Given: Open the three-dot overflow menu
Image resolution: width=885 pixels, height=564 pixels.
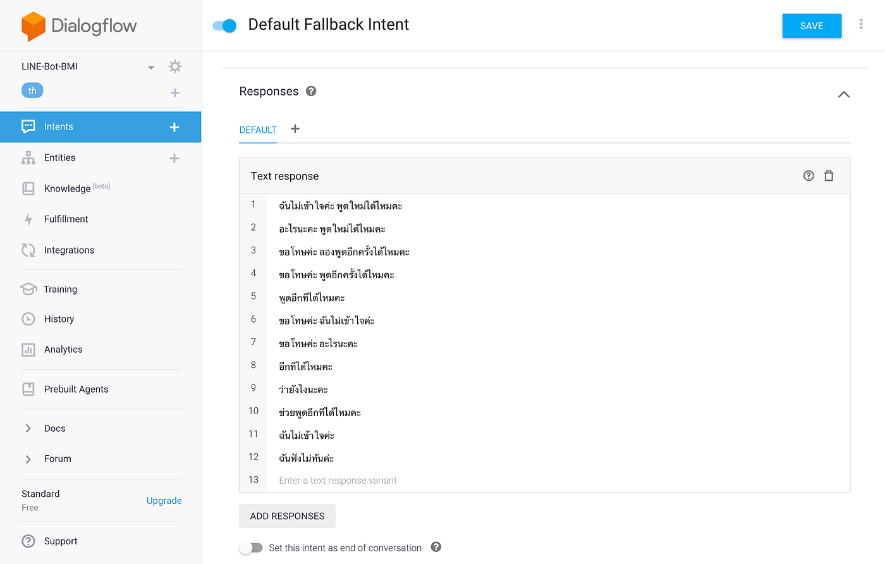Looking at the screenshot, I should (x=861, y=23).
